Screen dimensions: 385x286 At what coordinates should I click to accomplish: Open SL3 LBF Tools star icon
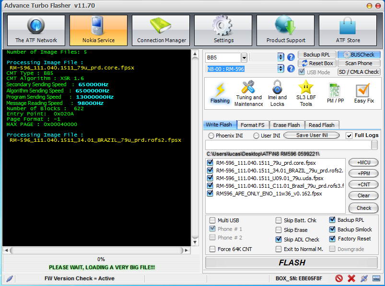306,93
